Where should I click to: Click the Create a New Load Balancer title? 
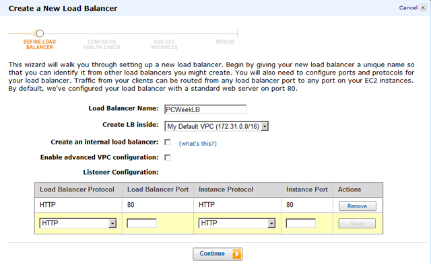[63, 8]
